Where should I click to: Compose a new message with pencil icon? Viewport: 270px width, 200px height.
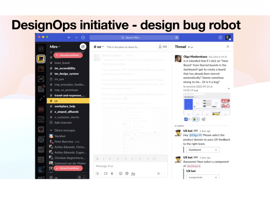[x=83, y=47]
